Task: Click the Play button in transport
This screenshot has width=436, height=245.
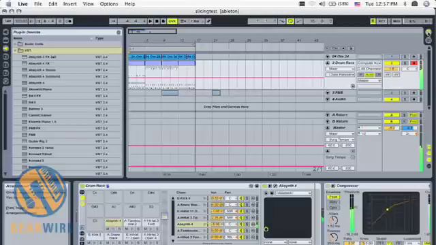Action: pyautogui.click(x=151, y=21)
